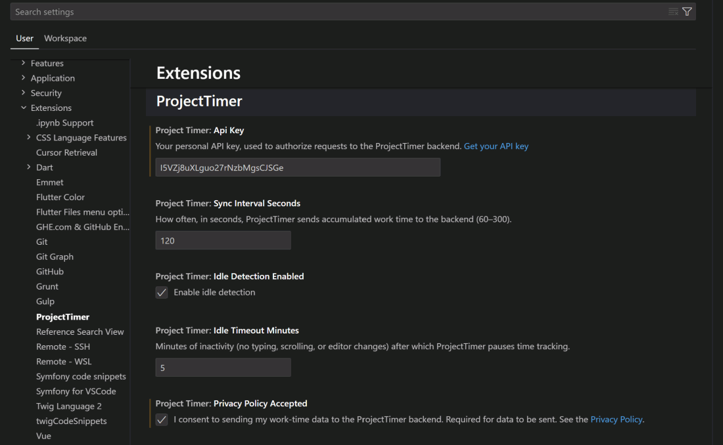Focus the Search settings box

[x=353, y=12]
